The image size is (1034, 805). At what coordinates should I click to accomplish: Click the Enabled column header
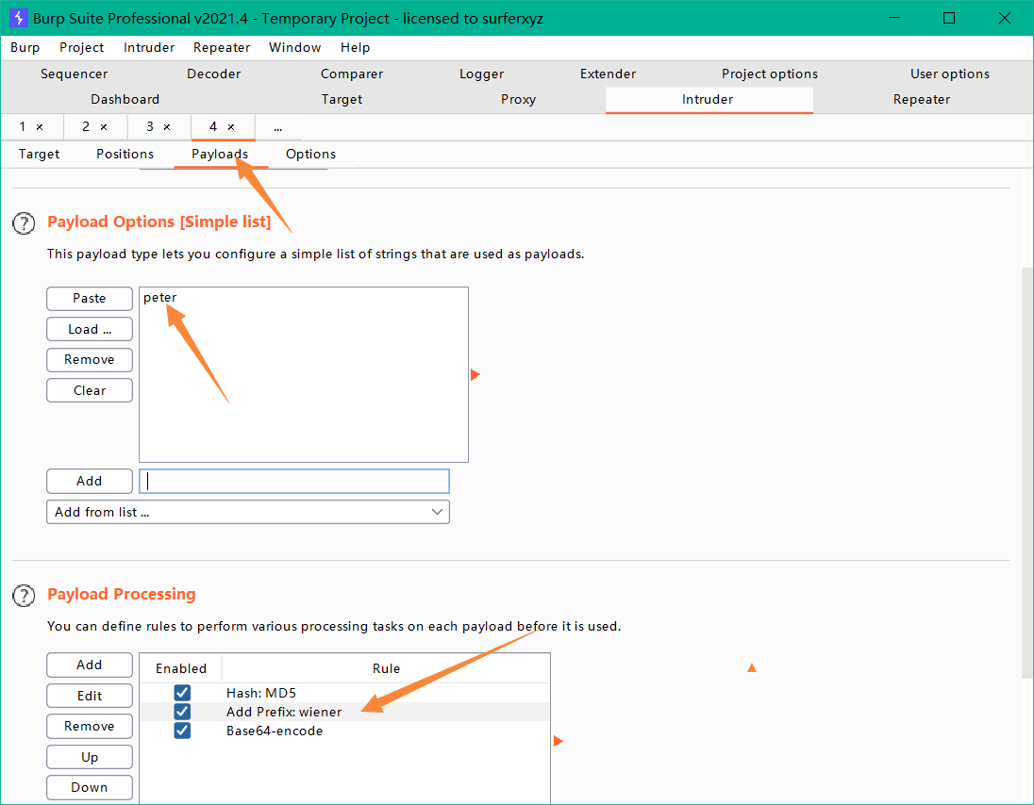pos(181,668)
